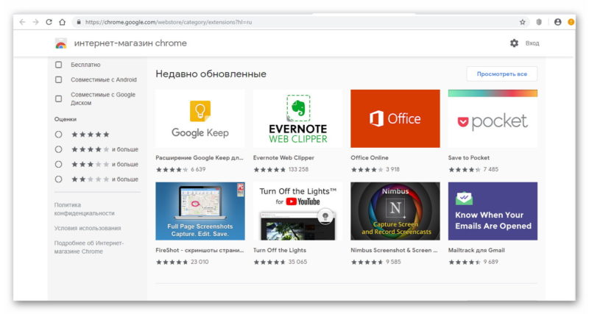The image size is (589, 314).
Task: Click the orange alert icon at toolbar end
Action: (571, 22)
